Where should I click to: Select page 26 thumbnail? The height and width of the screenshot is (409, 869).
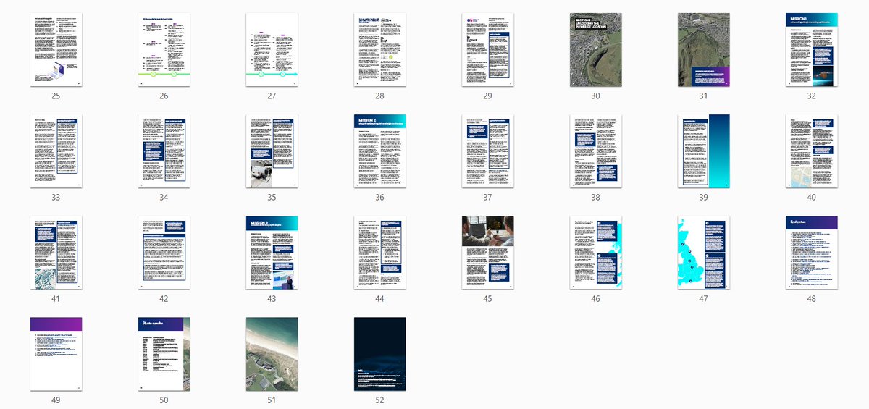pos(164,50)
